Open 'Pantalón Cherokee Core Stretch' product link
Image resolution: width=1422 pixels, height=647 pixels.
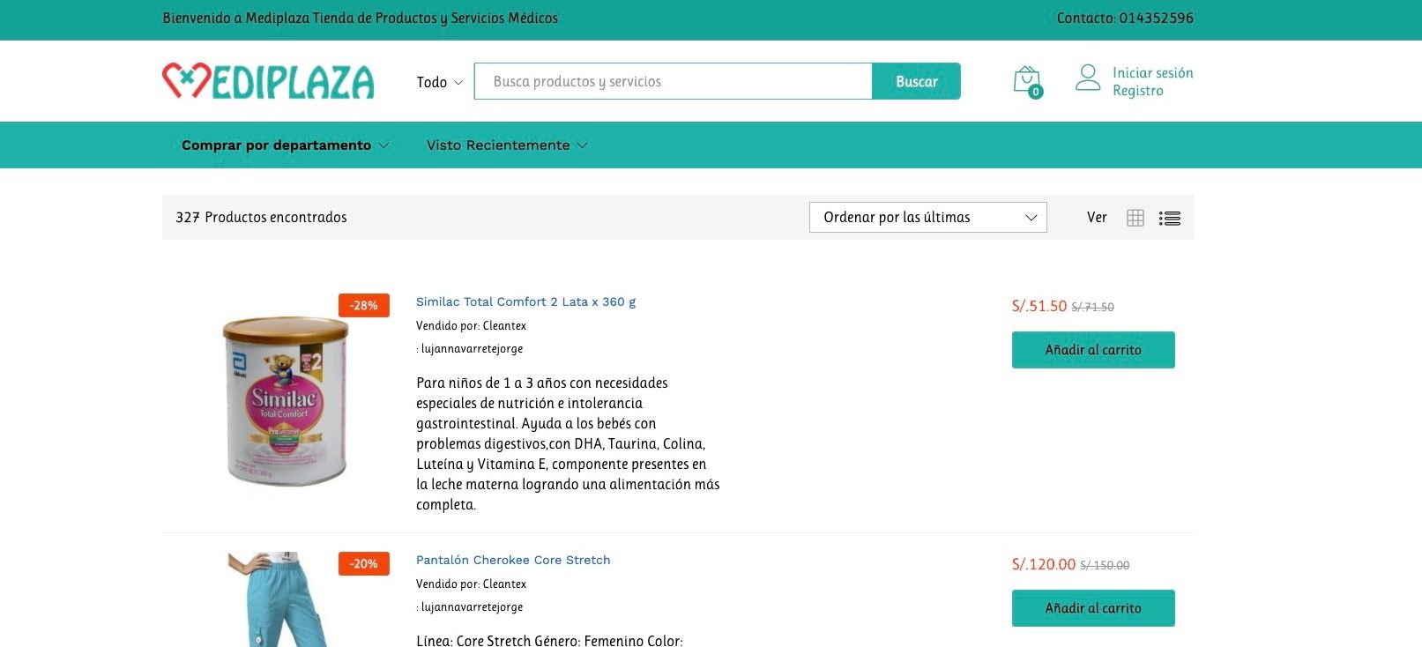coord(513,560)
